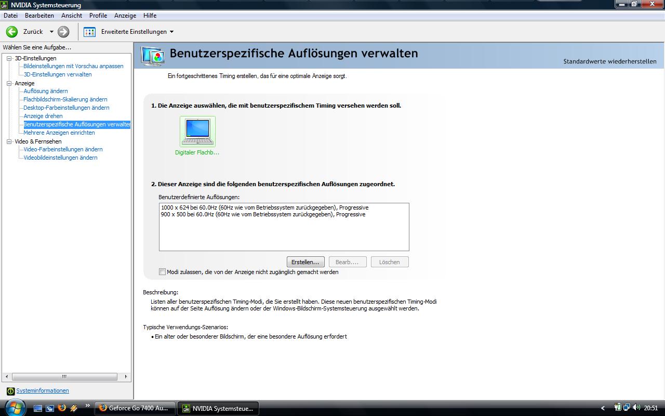Enable Modi zulassen checkbox
Image resolution: width=665 pixels, height=416 pixels.
point(163,272)
